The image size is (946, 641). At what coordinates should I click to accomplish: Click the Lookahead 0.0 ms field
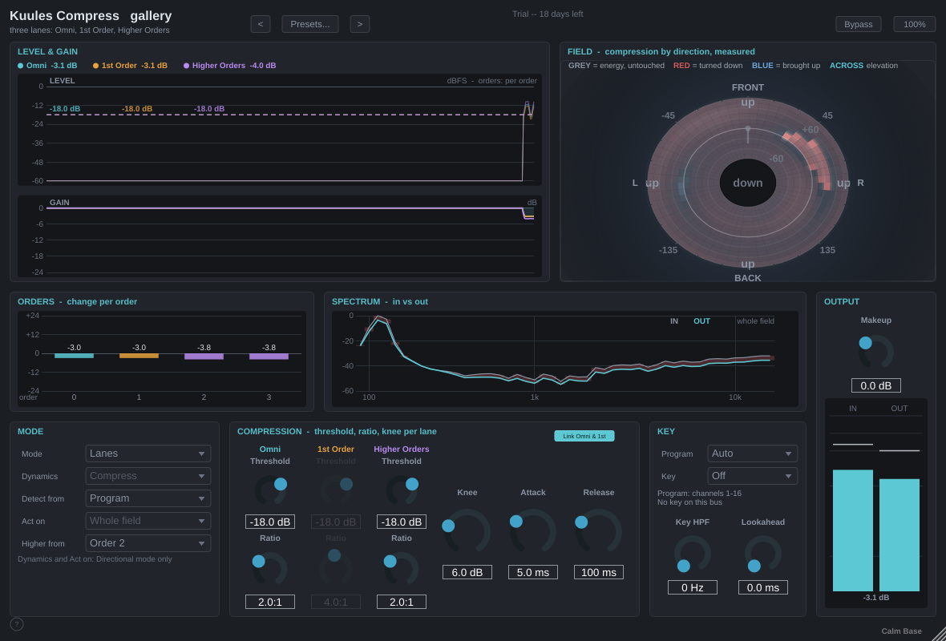click(x=762, y=587)
